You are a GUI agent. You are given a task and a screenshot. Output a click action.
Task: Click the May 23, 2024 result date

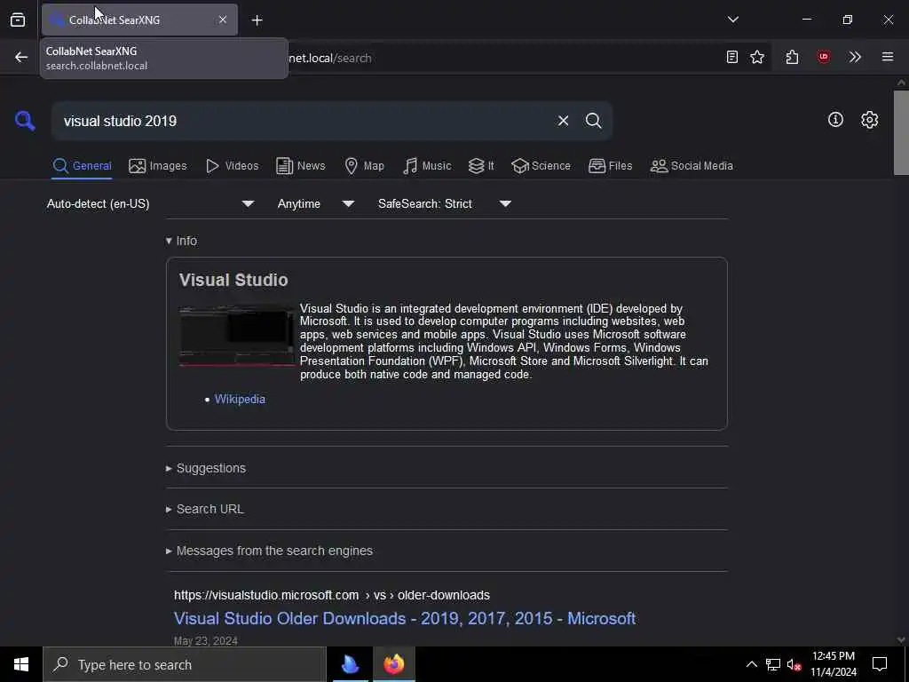[x=206, y=641]
